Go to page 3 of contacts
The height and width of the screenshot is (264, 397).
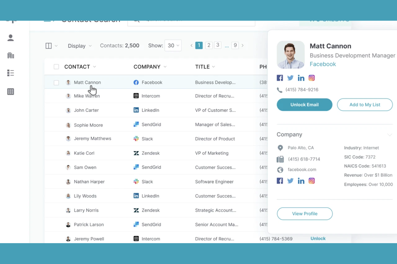[x=218, y=45]
